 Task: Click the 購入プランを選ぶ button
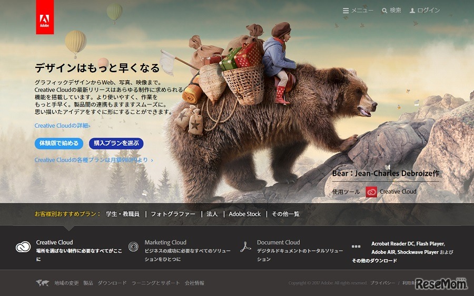[x=116, y=144]
